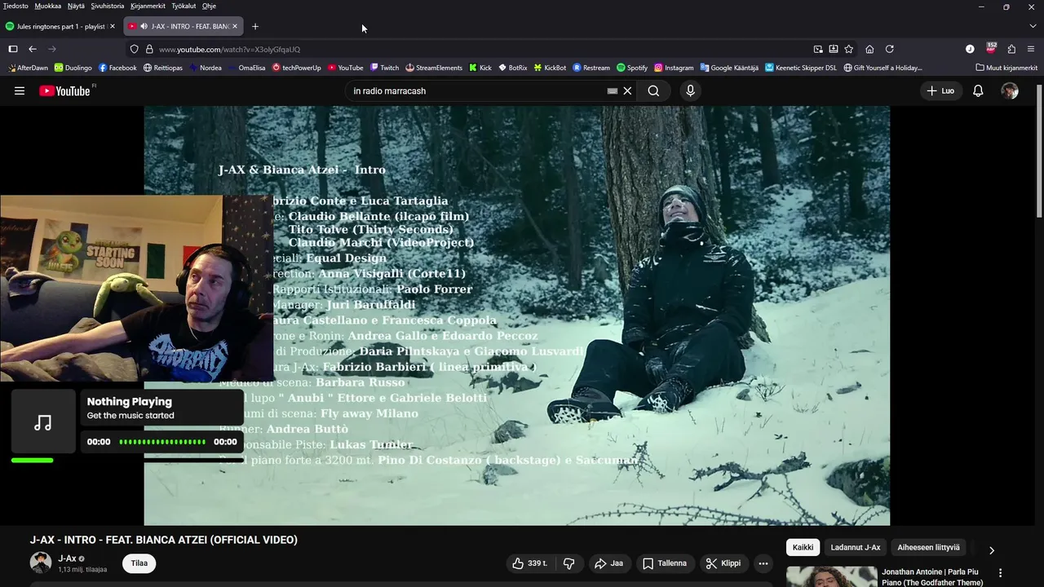Open the Ohje menu
1044x587 pixels.
209,6
